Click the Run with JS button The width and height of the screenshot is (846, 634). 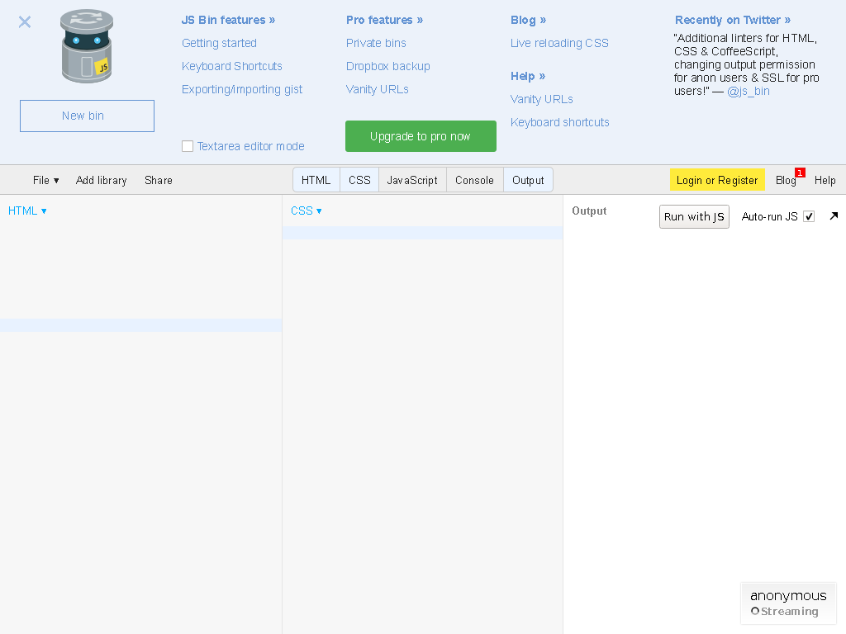(x=694, y=217)
